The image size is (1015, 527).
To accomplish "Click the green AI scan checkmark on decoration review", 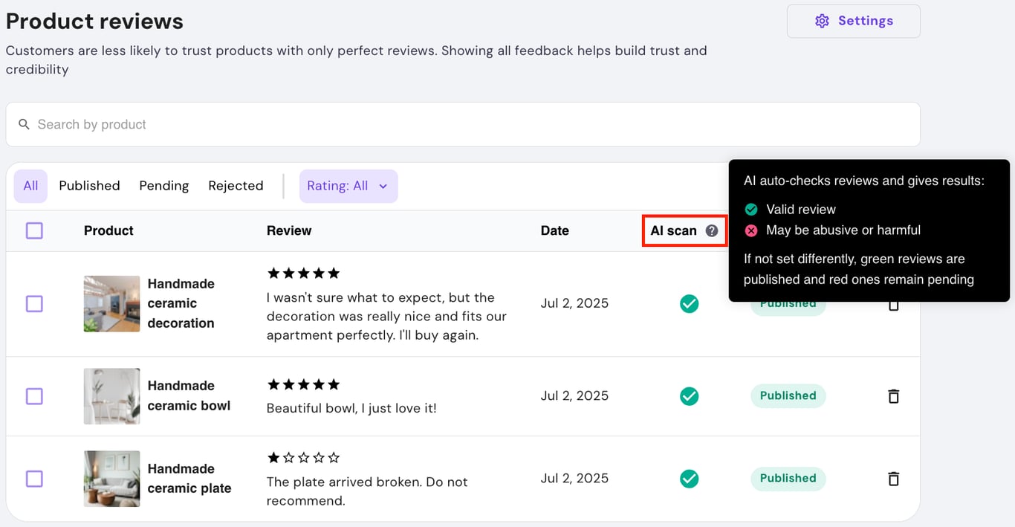I will pyautogui.click(x=689, y=303).
